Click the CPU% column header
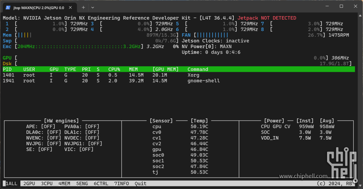The height and width of the screenshot is (189, 363). pos(114,69)
